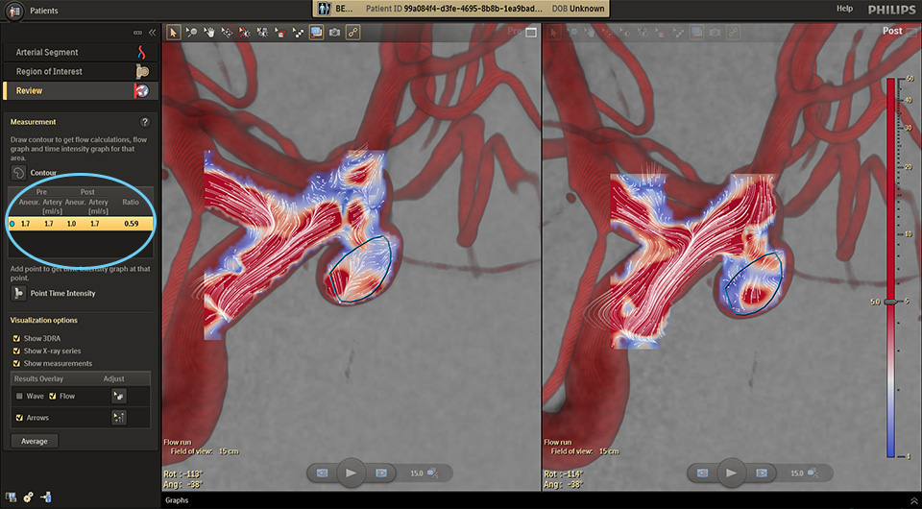
Task: Expand the Graphs panel at bottom
Action: pyautogui.click(x=177, y=500)
